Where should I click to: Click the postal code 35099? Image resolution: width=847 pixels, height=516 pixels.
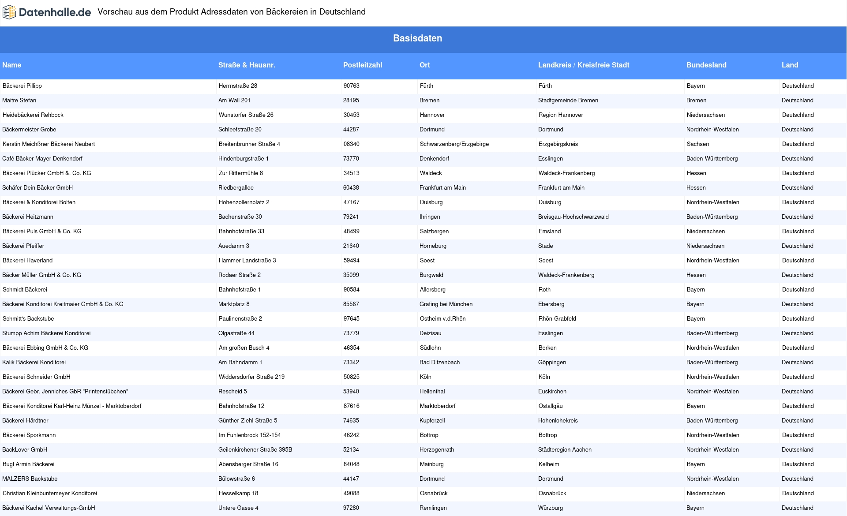tap(351, 275)
